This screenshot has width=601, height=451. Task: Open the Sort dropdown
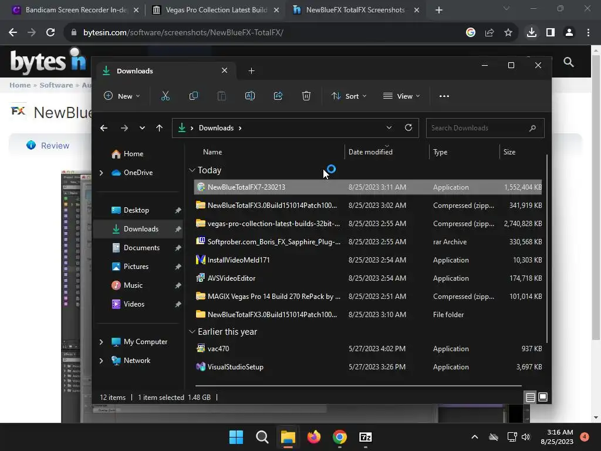pos(349,96)
